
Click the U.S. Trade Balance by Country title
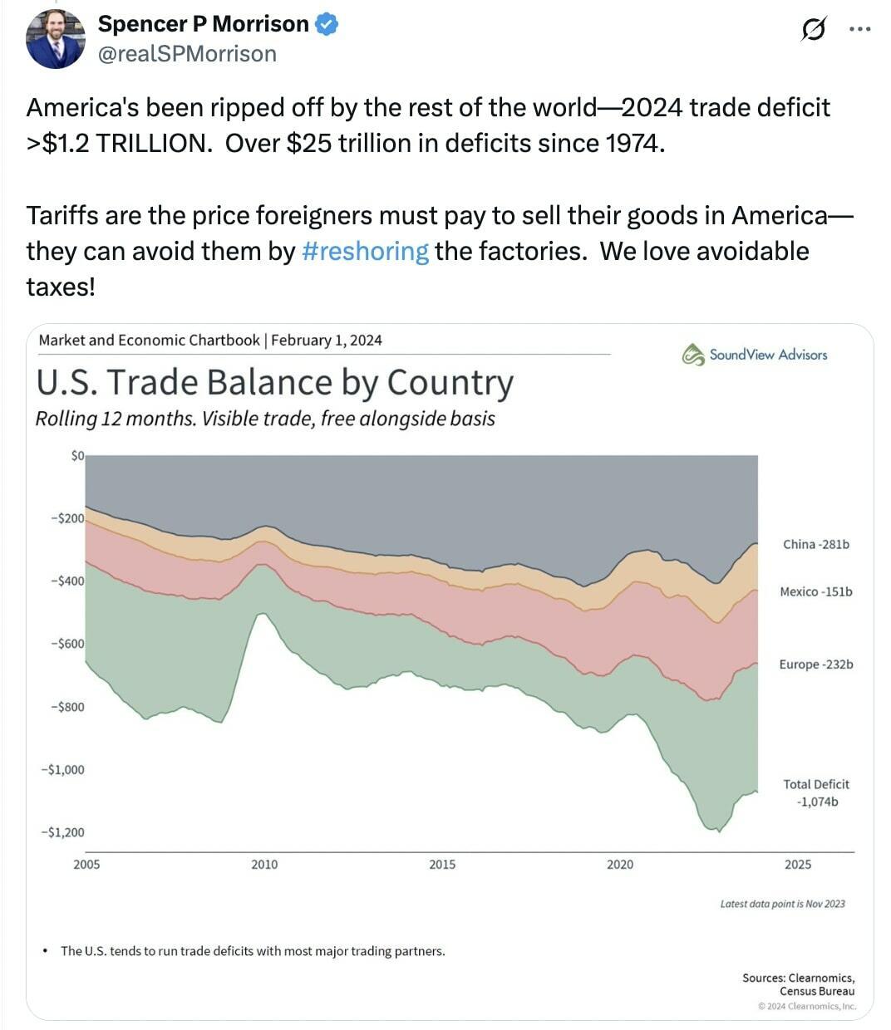(x=274, y=383)
